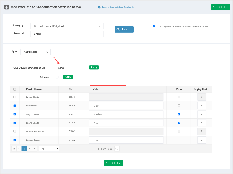
Task: Uncheck Show products without this specification attribute
Action: click(154, 26)
